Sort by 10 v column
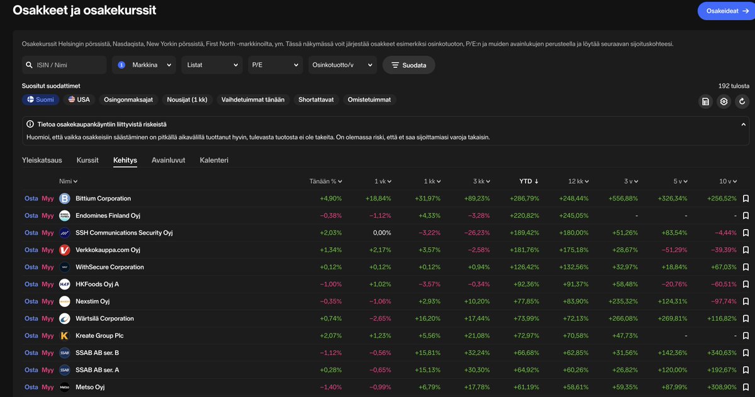 click(x=728, y=181)
